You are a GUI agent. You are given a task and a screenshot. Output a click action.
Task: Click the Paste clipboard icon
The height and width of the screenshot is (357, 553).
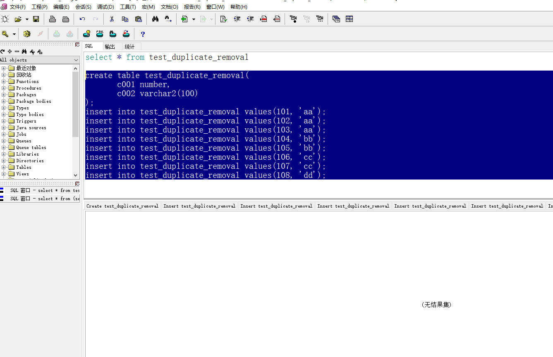click(139, 19)
